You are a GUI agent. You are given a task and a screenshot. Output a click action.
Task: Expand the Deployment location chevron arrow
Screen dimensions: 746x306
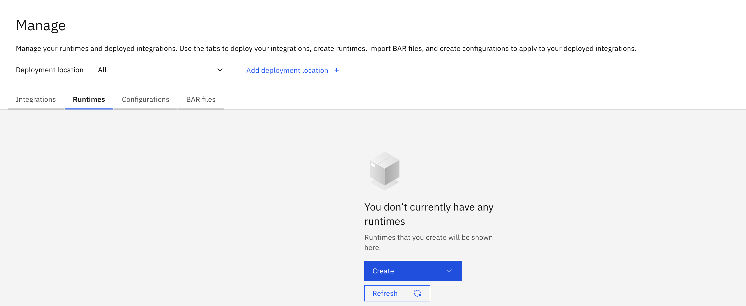[x=220, y=70]
